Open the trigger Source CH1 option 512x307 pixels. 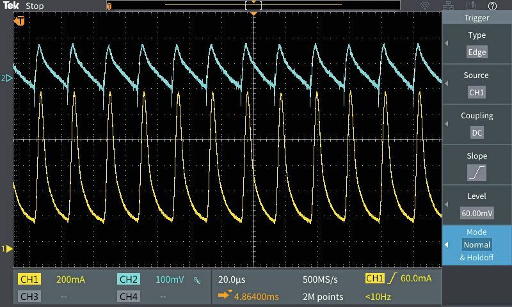(x=476, y=92)
